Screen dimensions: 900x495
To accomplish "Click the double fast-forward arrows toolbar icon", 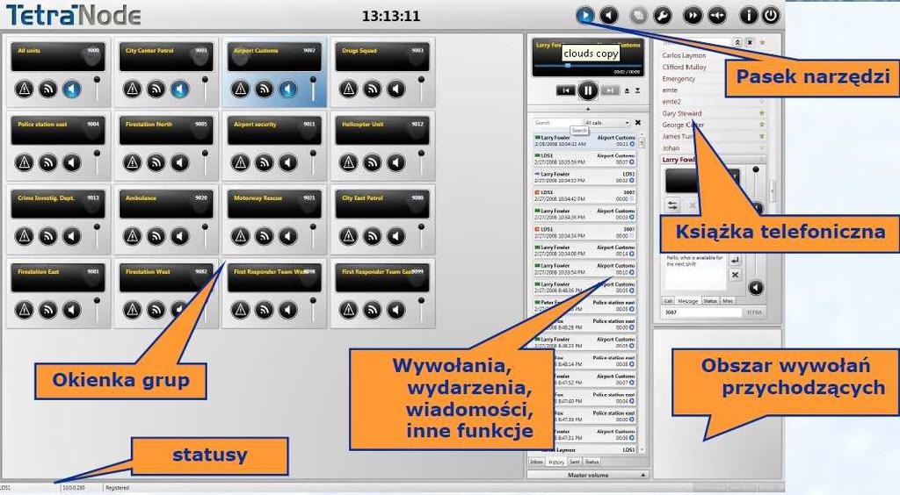I will pyautogui.click(x=693, y=16).
